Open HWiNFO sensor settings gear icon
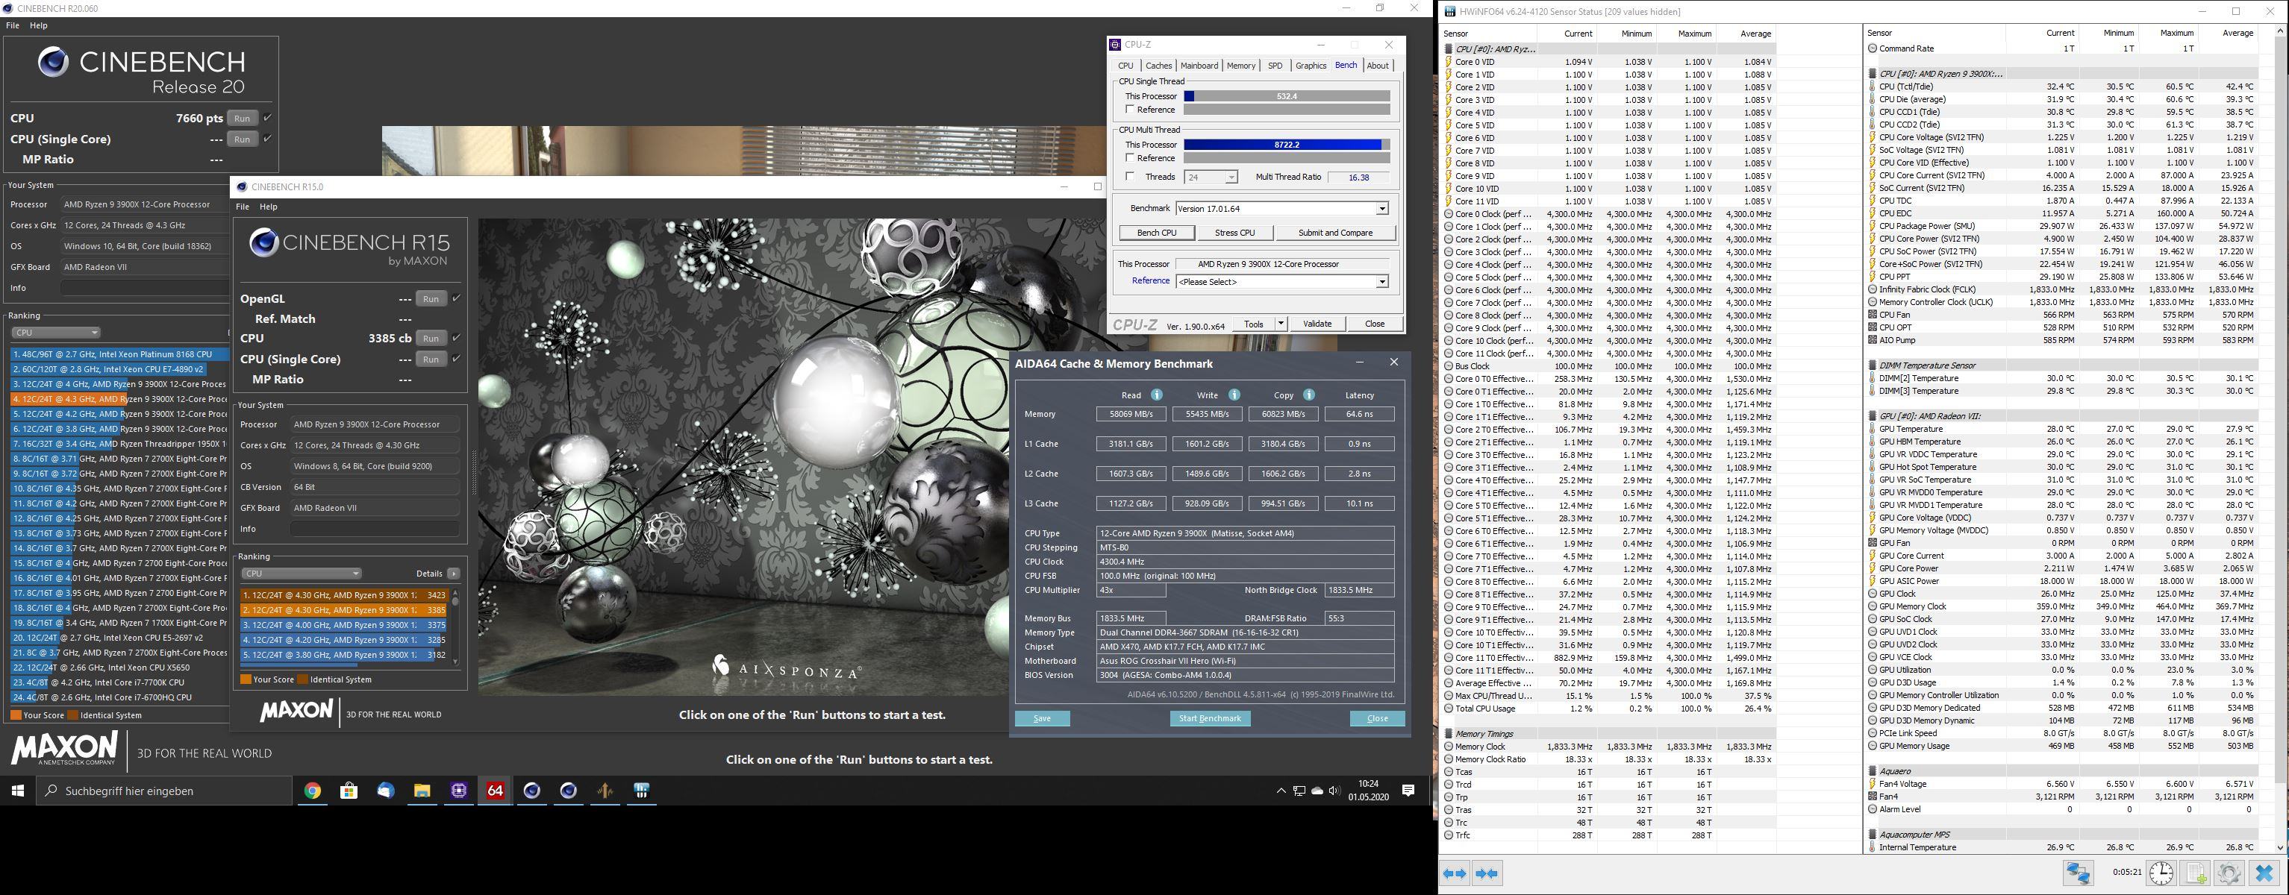Viewport: 2289px width, 895px height. [x=2229, y=873]
